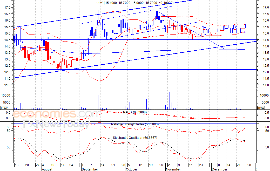Click the 9 date label in November
270x171 pixels.
pos(179,165)
